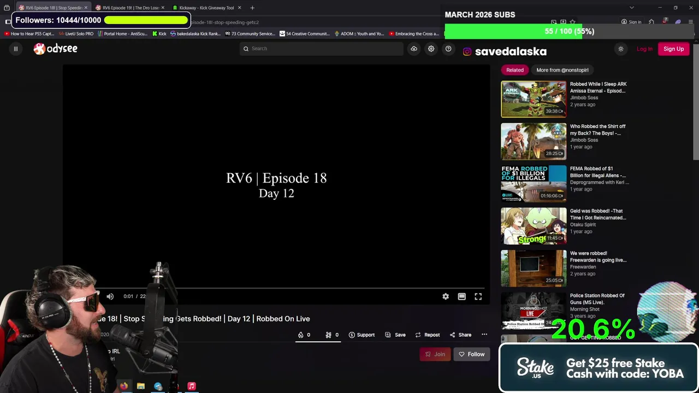Open the Odysee header settings gear
Screen dimensions: 699x393
click(431, 49)
